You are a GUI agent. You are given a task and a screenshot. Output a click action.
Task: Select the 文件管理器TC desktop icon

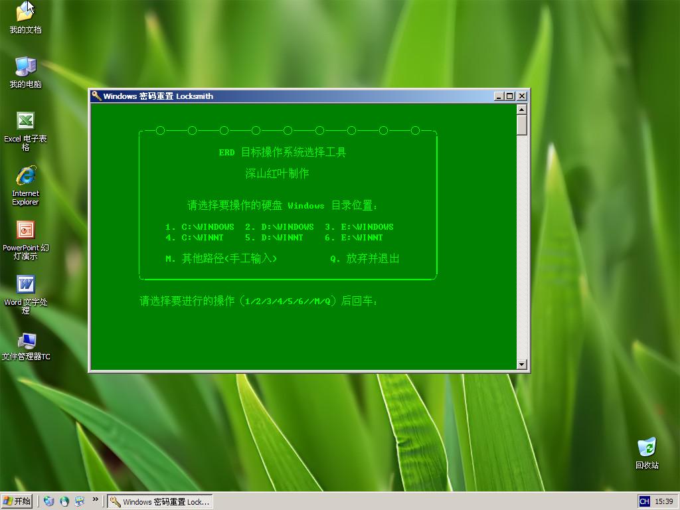[25, 341]
